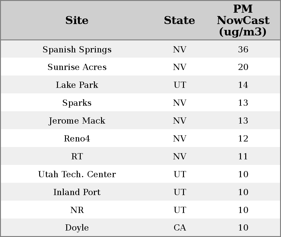The image size is (281, 237).
Task: Click Sunrise Acres PM value 20
Action: pyautogui.click(x=243, y=67)
